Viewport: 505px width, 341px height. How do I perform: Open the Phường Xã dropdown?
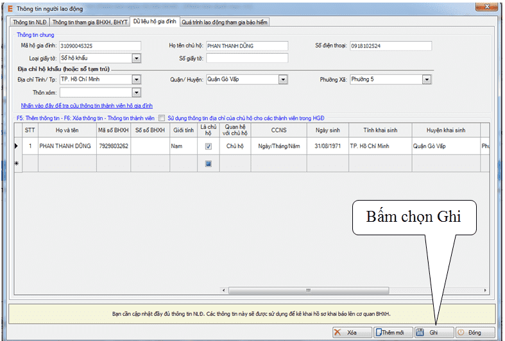[426, 79]
